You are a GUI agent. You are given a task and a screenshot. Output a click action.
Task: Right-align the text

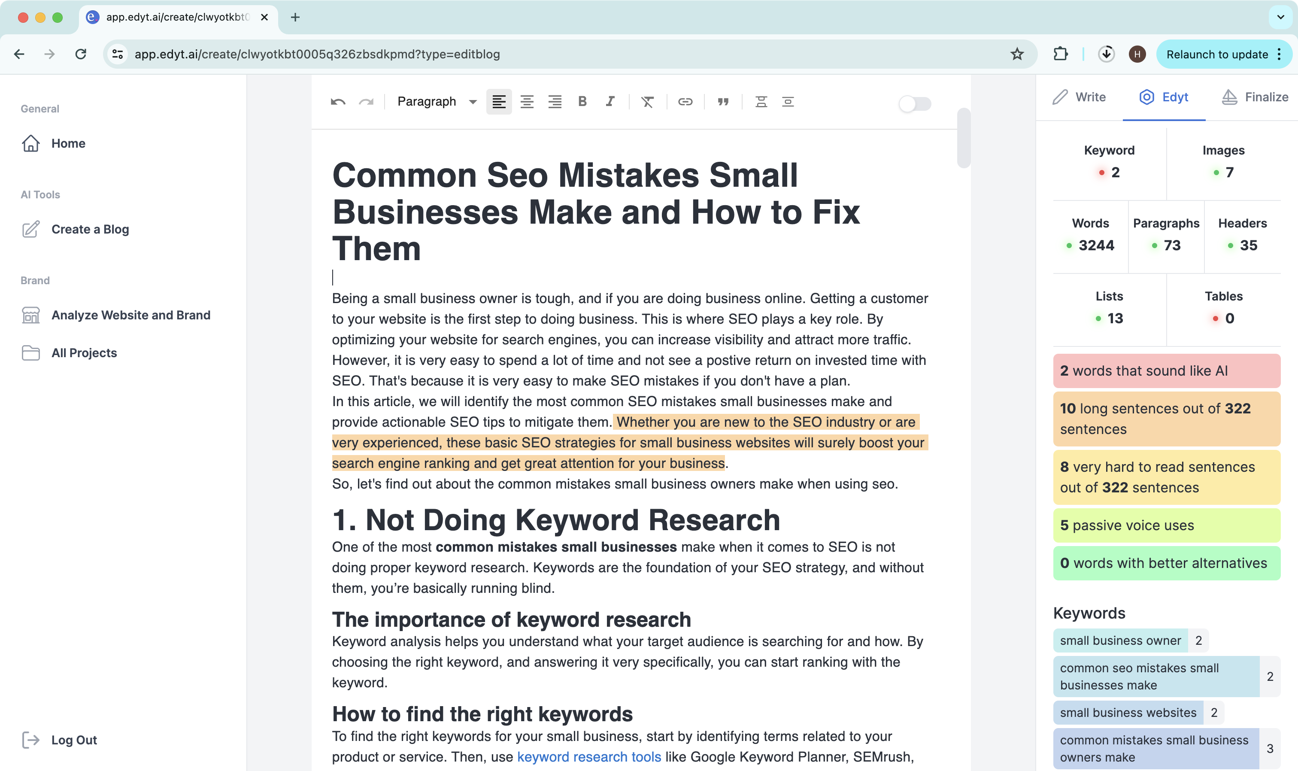555,102
